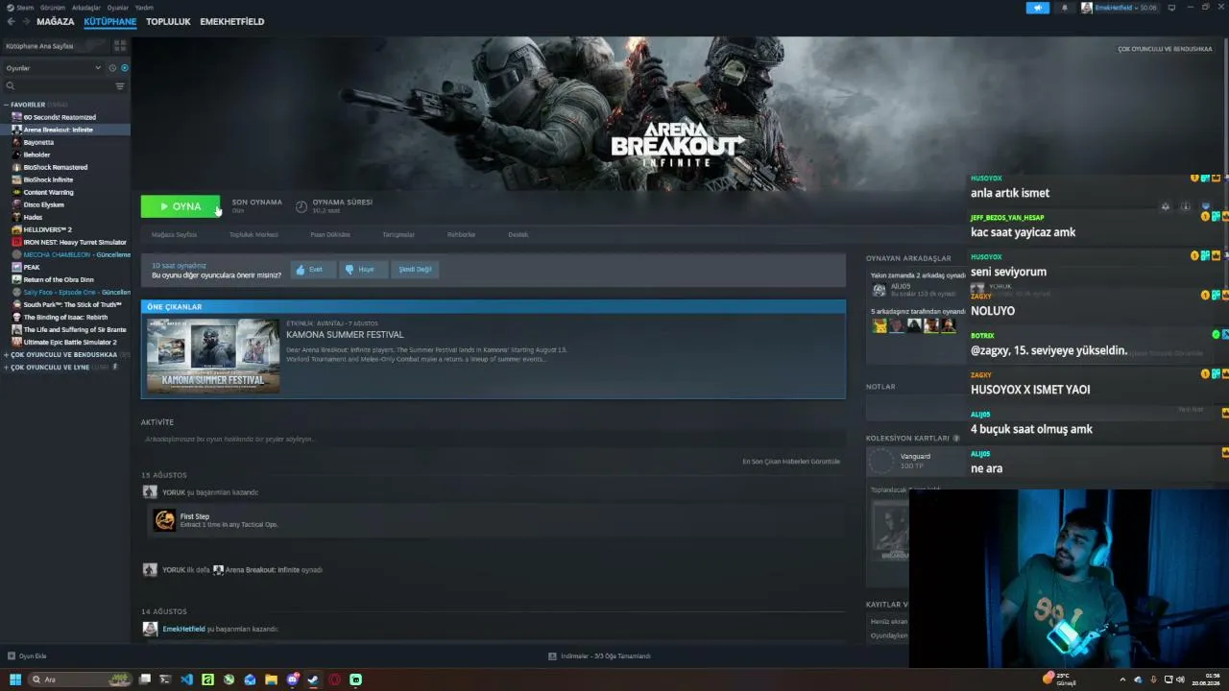Screen dimensions: 1229x691
Task: Toggle the ready-to-play filter
Action: click(125, 68)
